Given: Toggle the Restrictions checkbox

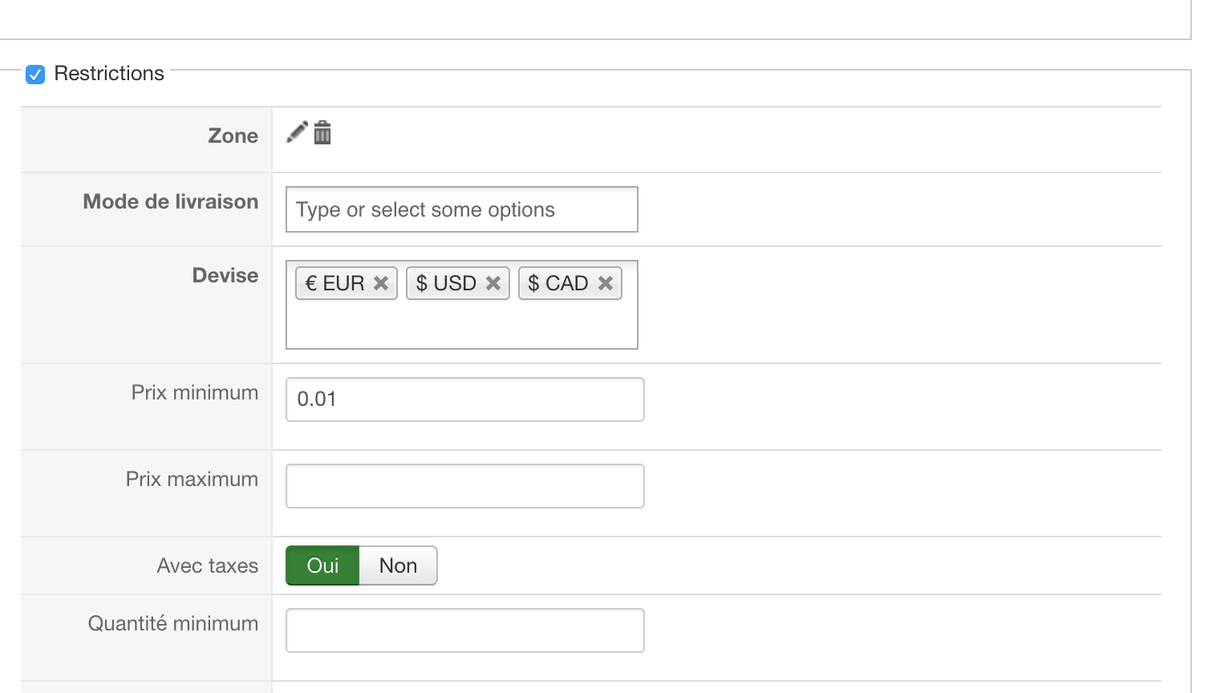Looking at the screenshot, I should click(x=35, y=75).
